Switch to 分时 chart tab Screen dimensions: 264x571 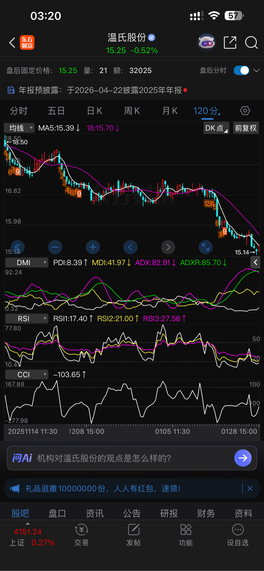coord(19,111)
